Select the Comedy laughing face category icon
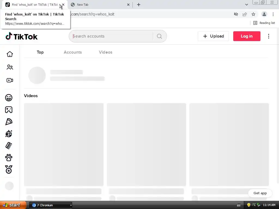The image size is (279, 209). 9,98
